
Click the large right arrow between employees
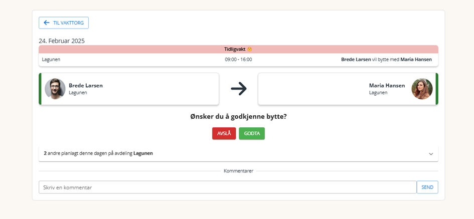239,89
